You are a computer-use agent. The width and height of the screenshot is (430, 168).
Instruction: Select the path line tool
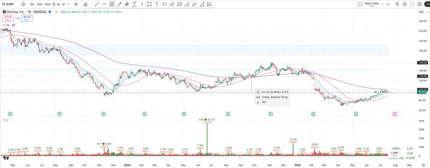pyautogui.click(x=187, y=4)
